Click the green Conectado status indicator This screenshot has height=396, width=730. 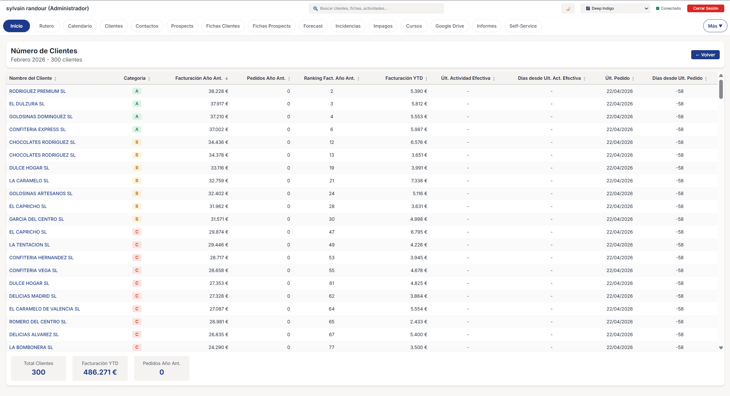(658, 8)
